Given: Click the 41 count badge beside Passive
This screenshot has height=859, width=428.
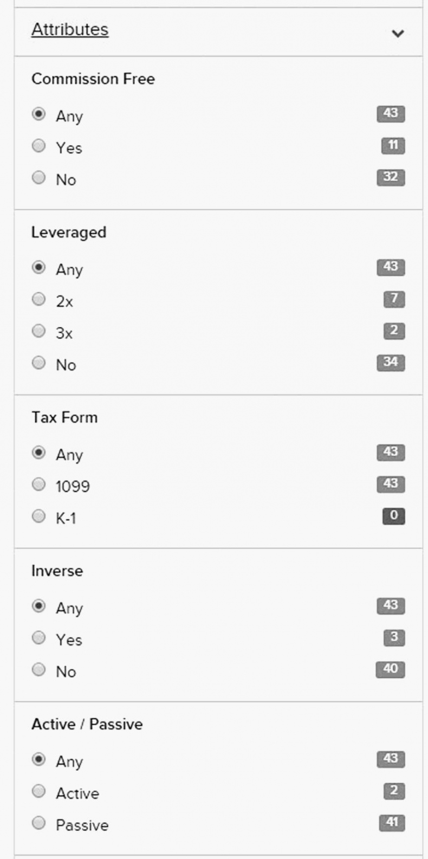Looking at the screenshot, I should click(x=392, y=823).
